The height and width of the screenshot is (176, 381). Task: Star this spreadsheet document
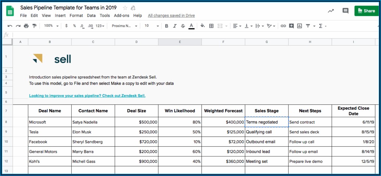click(125, 8)
